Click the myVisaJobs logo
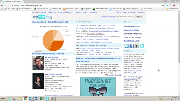 (x=43, y=17)
